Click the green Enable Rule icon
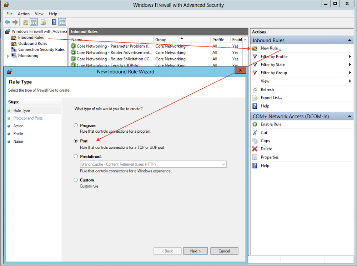The height and width of the screenshot is (266, 357). tap(255, 124)
